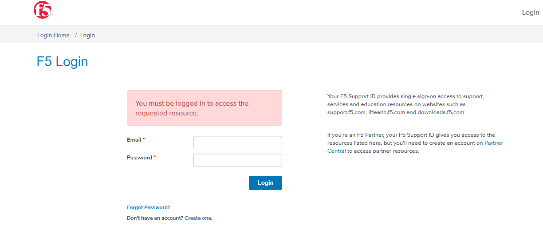The height and width of the screenshot is (238, 543).
Task: Click the "Don't have an account?" text
Action: pyautogui.click(x=155, y=218)
